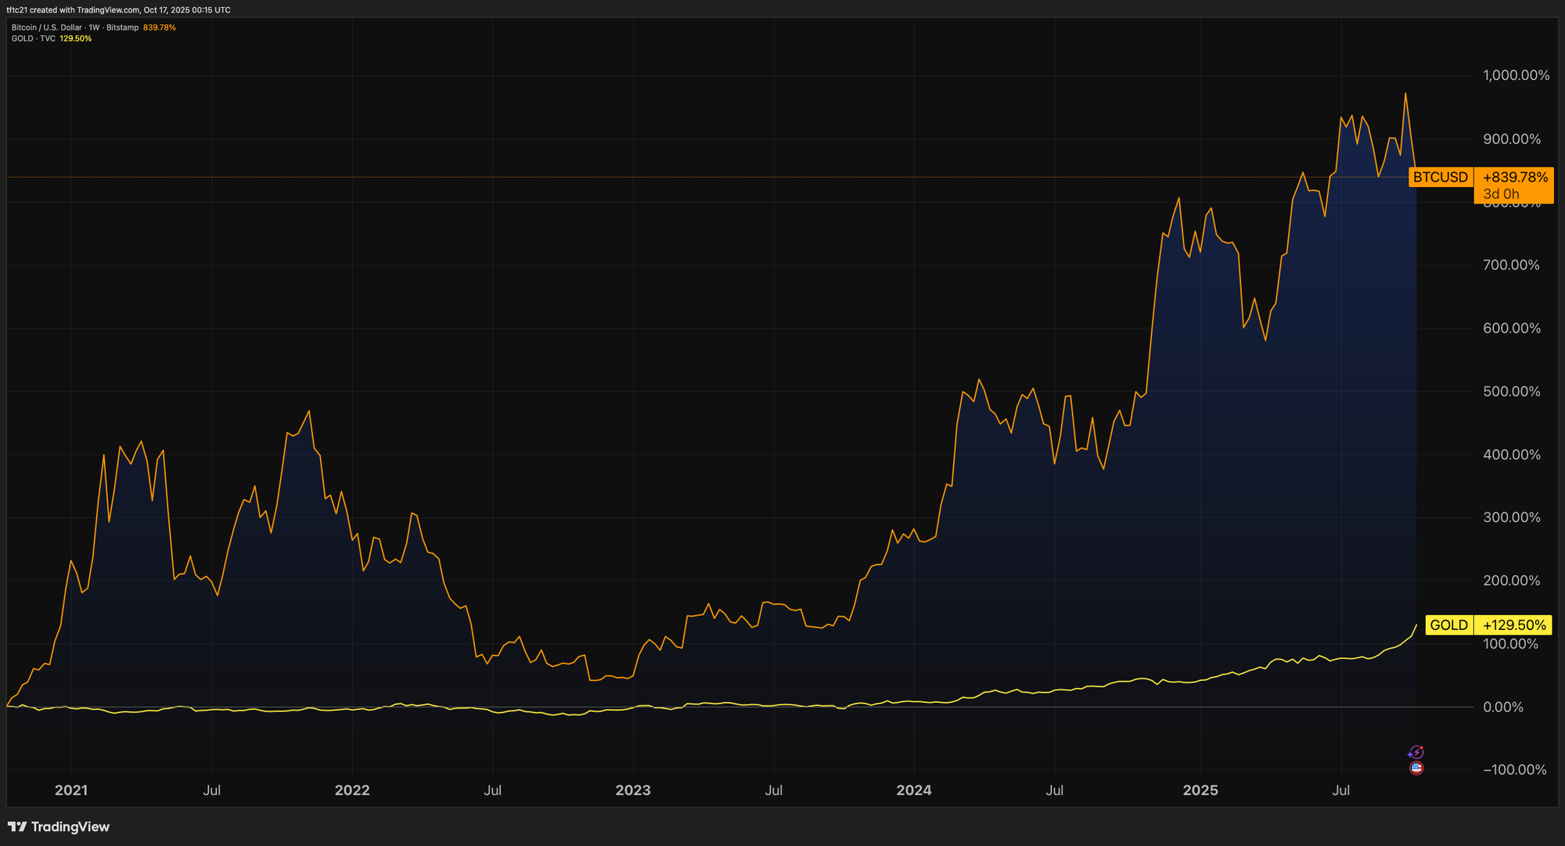Click the +839.78% Bitcoin value tag
The image size is (1565, 846).
[1515, 178]
